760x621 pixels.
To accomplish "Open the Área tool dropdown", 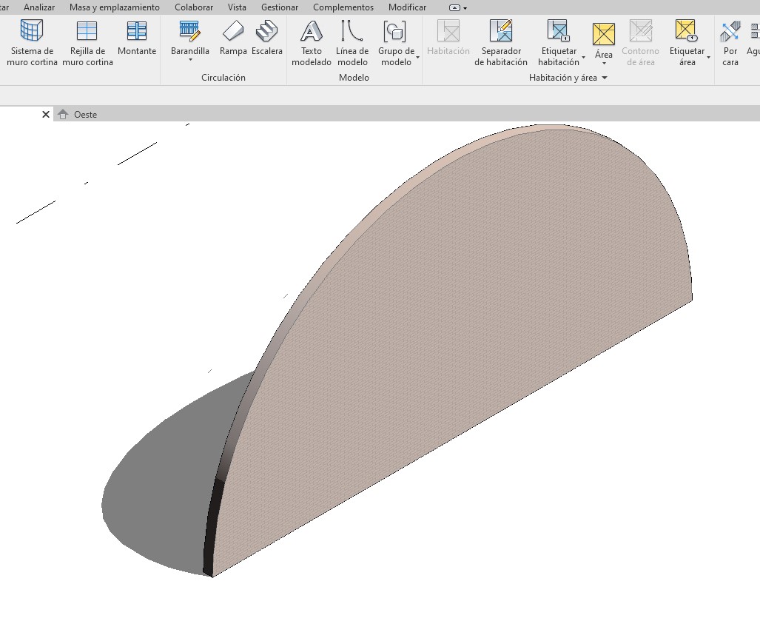I will pyautogui.click(x=604, y=64).
